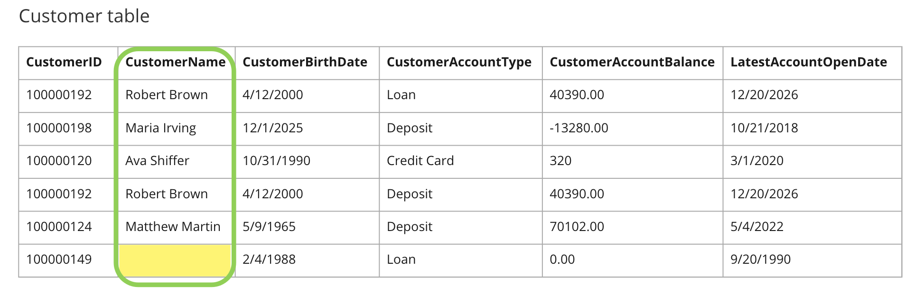Select the Credit Card account type cell

coord(461,161)
